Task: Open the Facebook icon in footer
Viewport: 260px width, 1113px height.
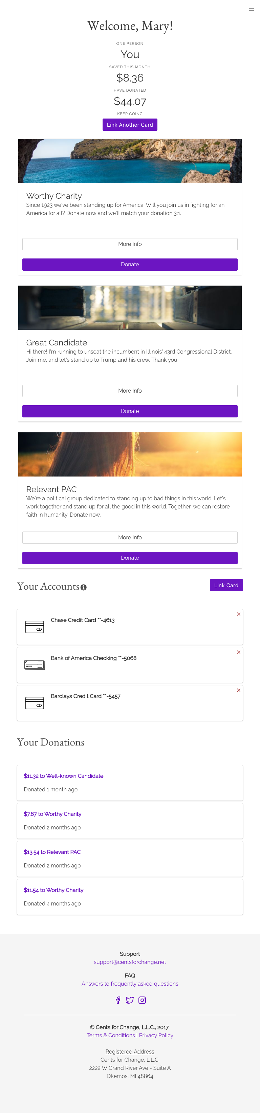Action: click(x=118, y=1000)
